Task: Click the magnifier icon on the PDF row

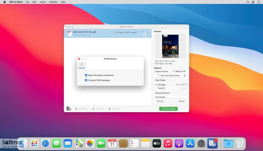Action: tap(149, 34)
